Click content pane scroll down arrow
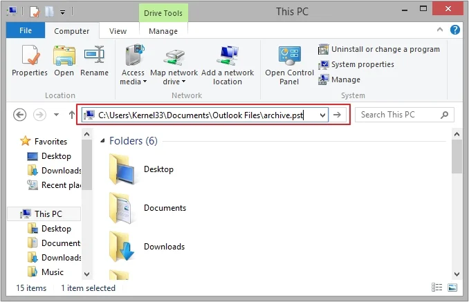Viewport: 469px width, 302px height. (x=457, y=274)
